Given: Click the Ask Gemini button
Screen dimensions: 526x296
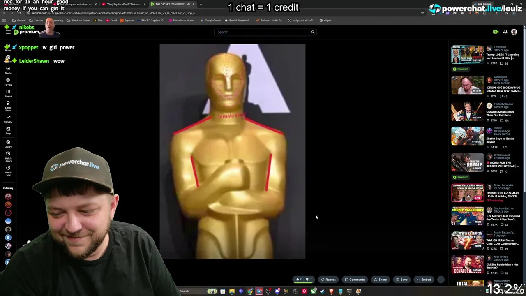Looking at the screenshot, I should [482, 4].
